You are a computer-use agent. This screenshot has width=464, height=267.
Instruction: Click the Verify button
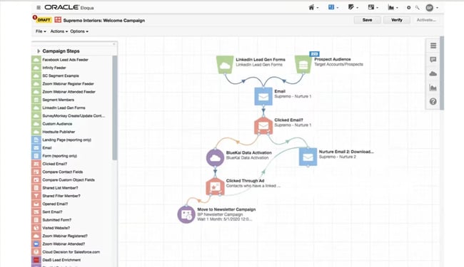click(x=396, y=20)
